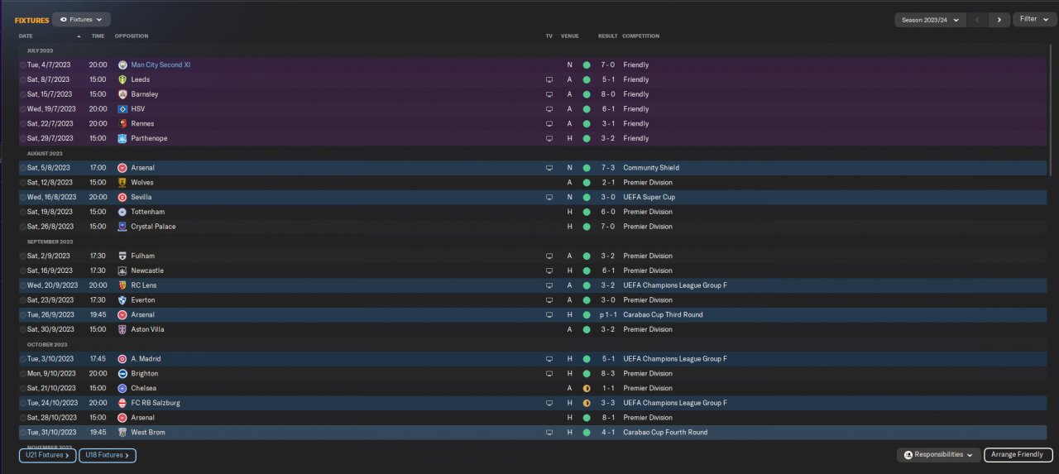Image resolution: width=1059 pixels, height=474 pixels.
Task: Open the Fixtures view selector
Action: pos(81,19)
